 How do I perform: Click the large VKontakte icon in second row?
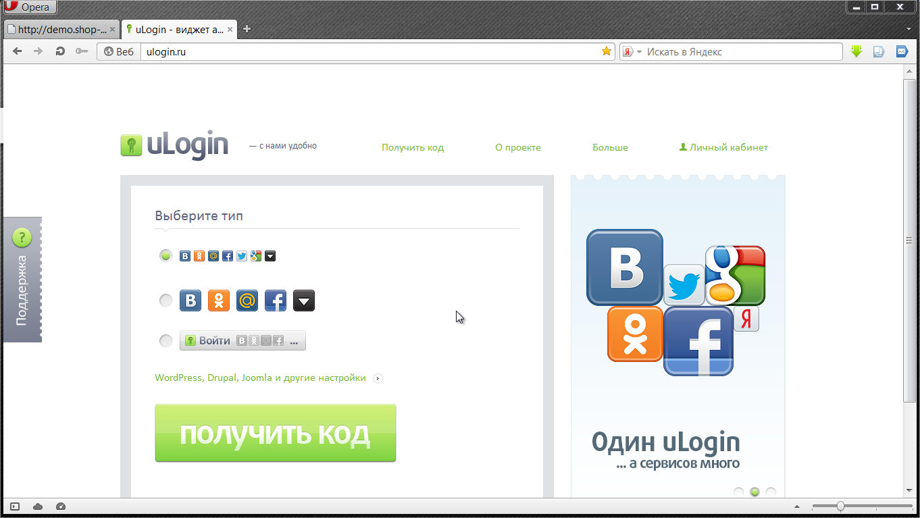click(190, 301)
